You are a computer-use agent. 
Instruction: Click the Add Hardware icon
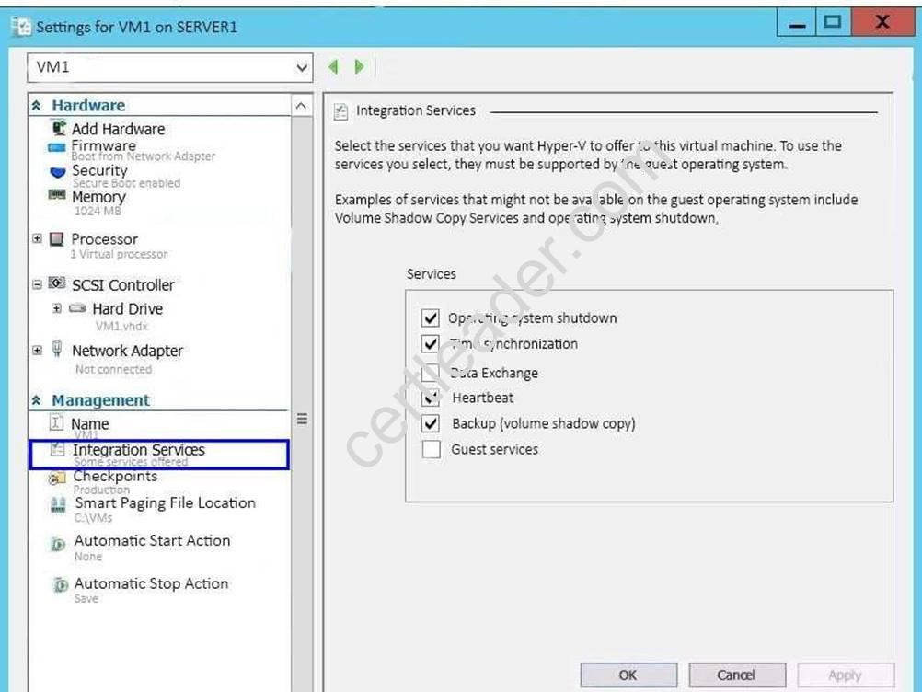(59, 128)
